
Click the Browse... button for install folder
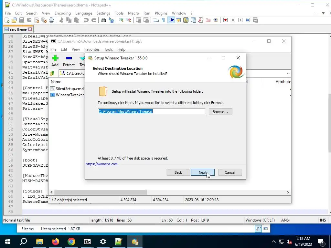coord(220,111)
